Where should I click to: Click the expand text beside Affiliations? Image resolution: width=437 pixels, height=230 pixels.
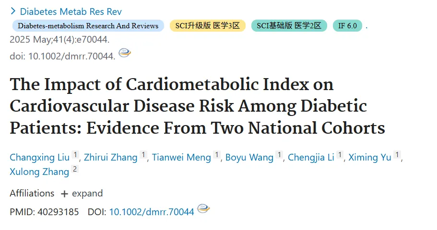click(x=87, y=194)
